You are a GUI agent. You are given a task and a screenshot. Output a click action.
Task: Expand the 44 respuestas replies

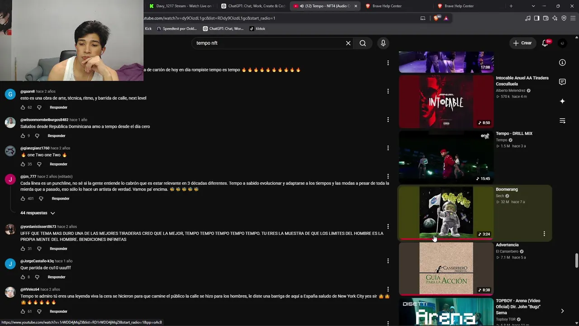(38, 213)
